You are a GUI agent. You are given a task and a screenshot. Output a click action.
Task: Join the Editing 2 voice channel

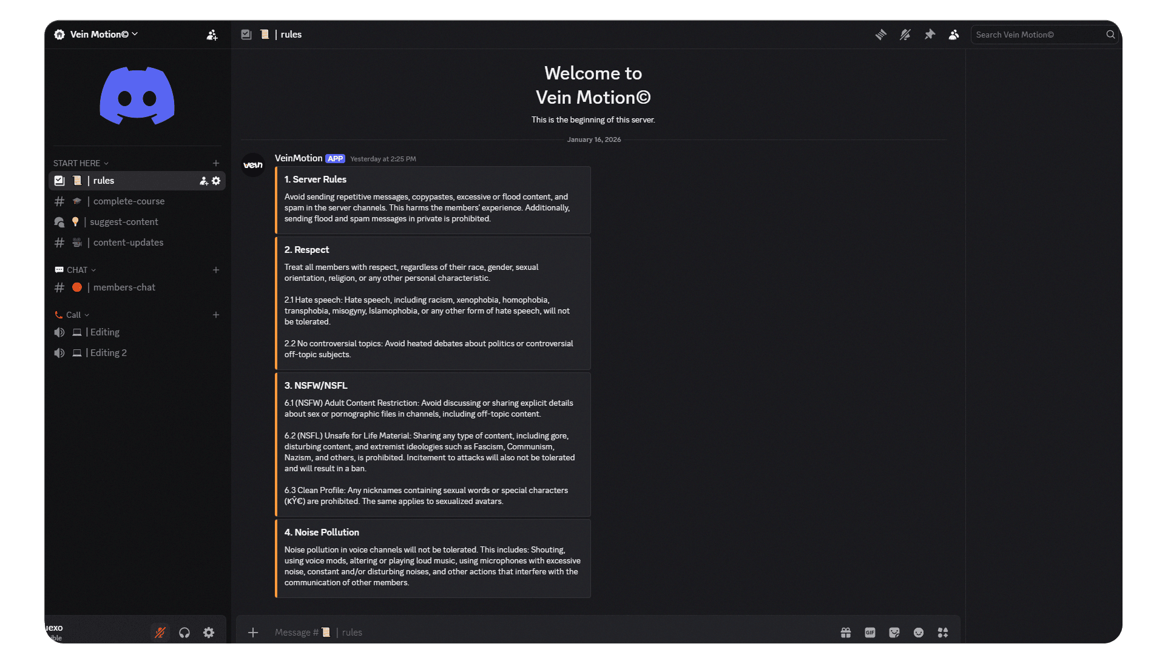(x=108, y=353)
